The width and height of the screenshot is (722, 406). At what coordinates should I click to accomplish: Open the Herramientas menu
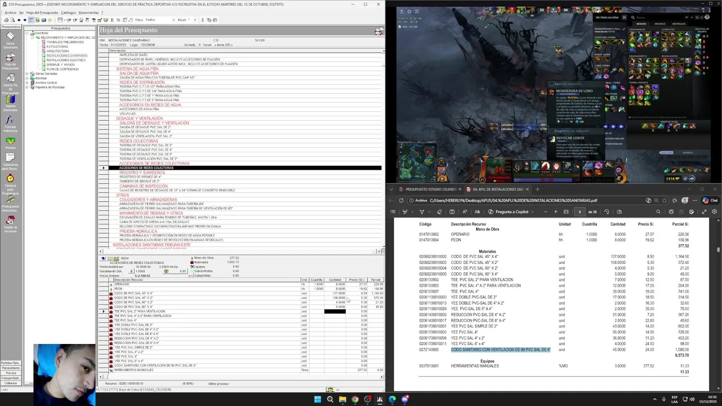tap(89, 12)
